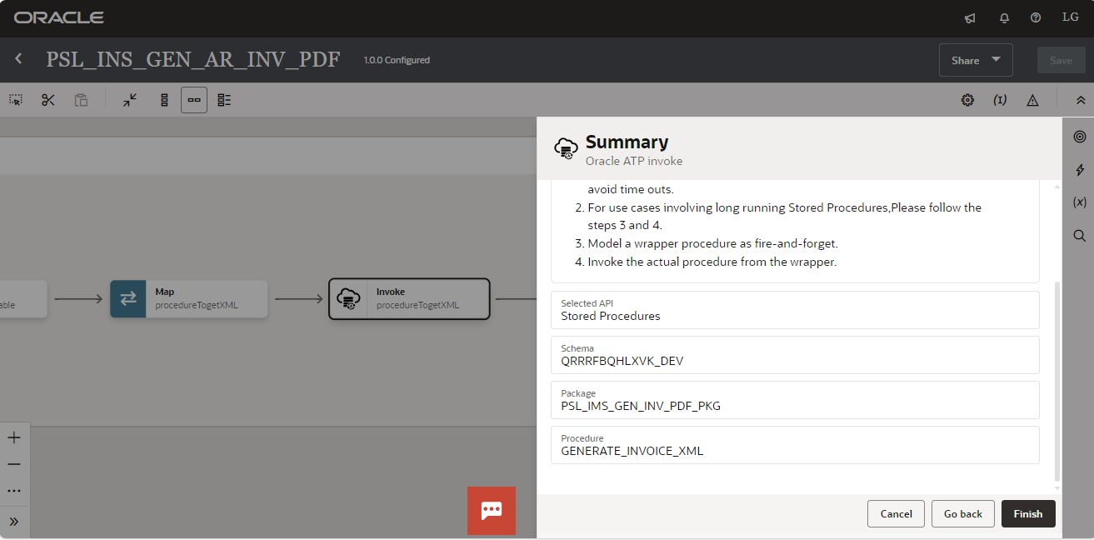This screenshot has height=540, width=1094.
Task: Open the notifications bell
Action: [1004, 17]
